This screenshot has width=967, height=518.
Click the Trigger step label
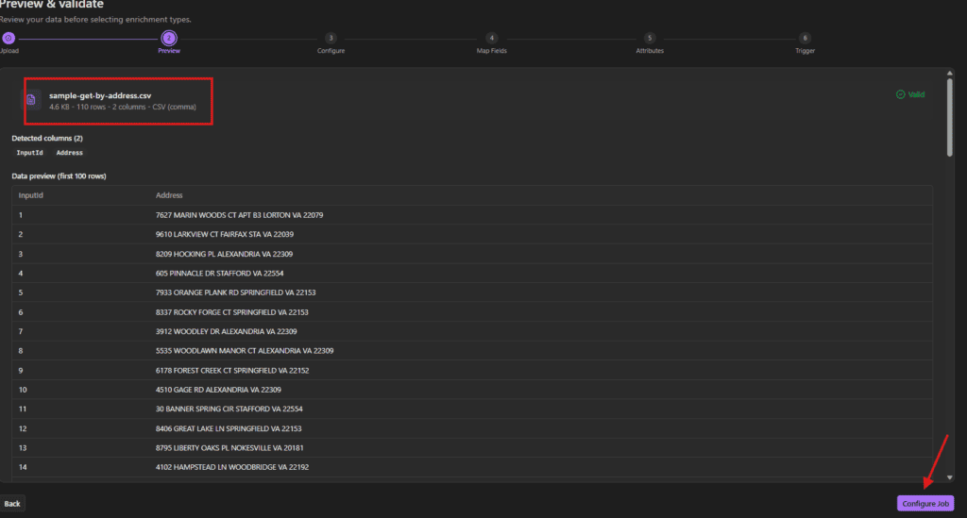click(805, 51)
